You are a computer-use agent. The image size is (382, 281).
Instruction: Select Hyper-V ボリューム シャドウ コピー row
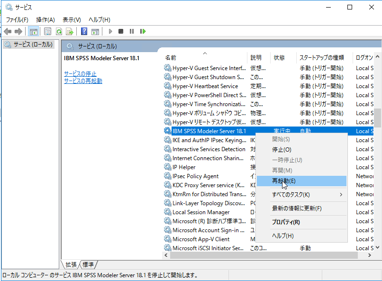[268, 113]
